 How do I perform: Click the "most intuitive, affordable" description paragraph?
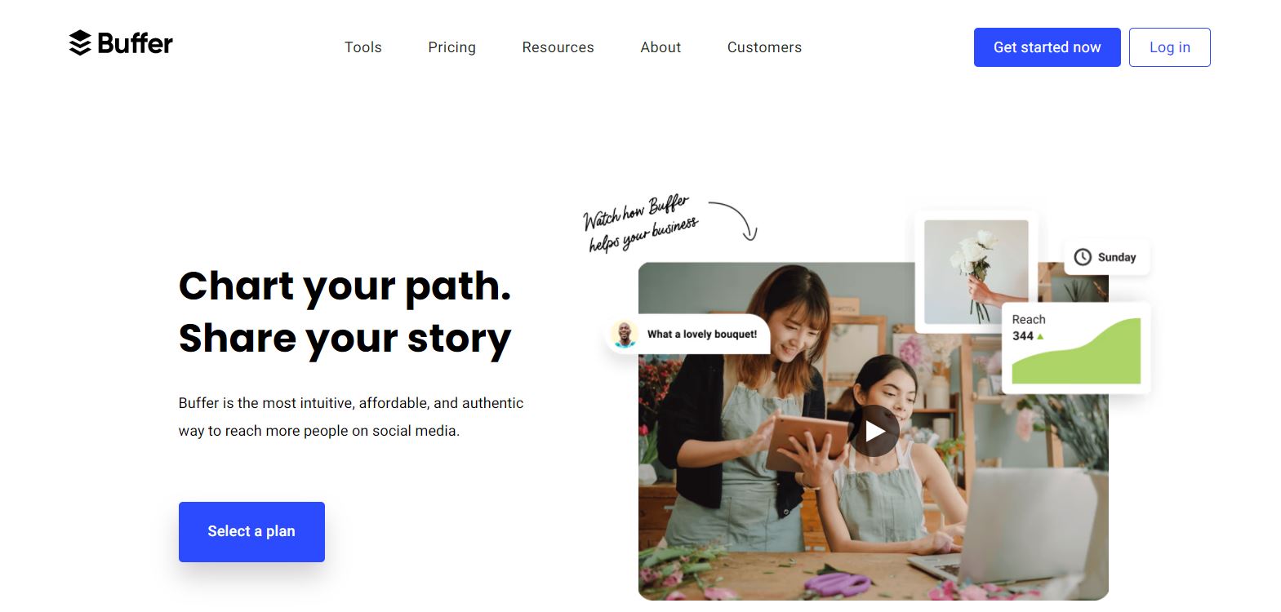351,416
